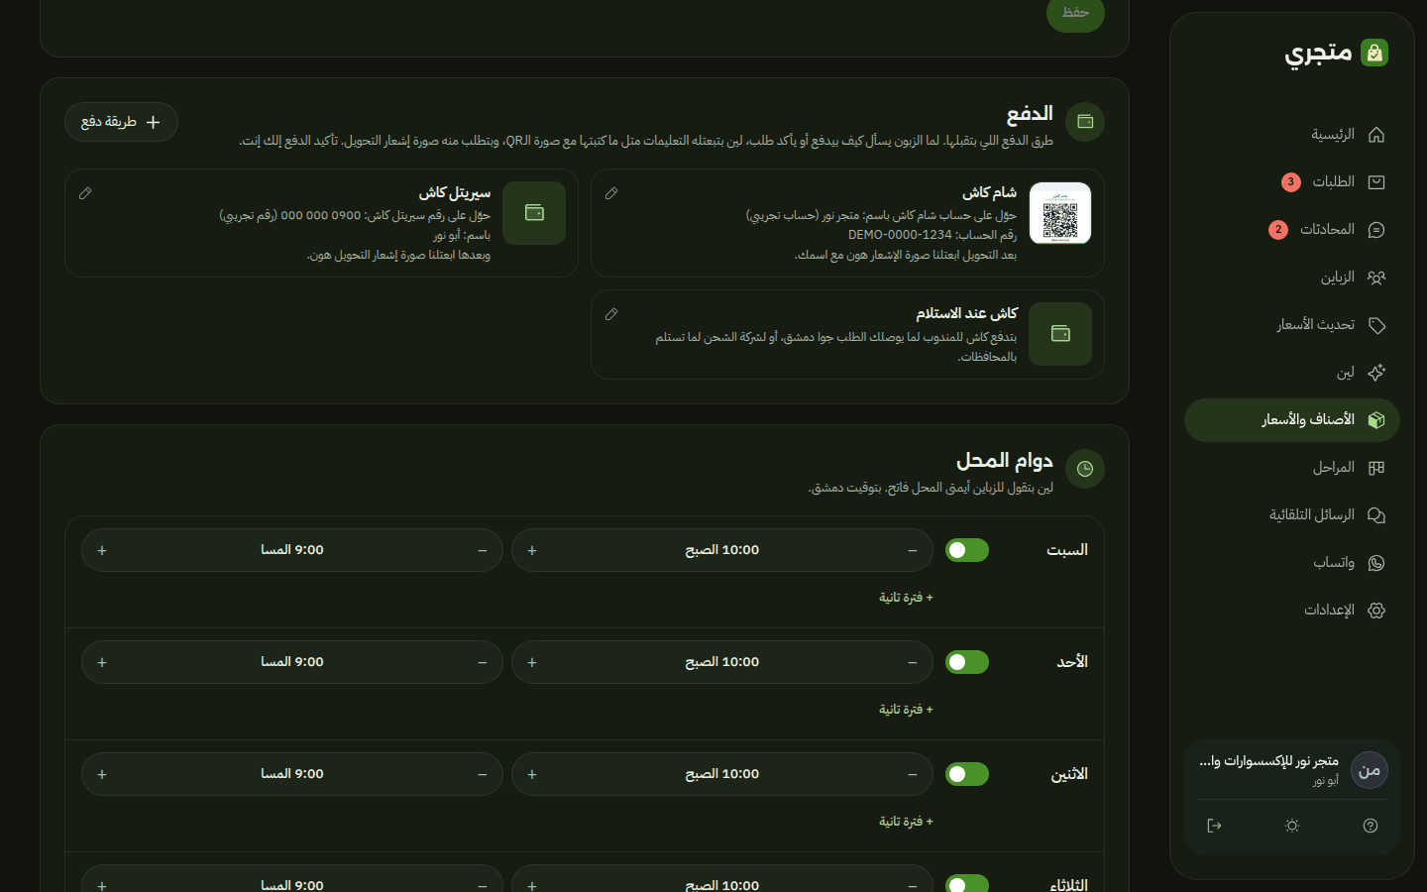Edit the كاش عند الاستلام payment method
Image resolution: width=1427 pixels, height=892 pixels.
[x=611, y=314]
